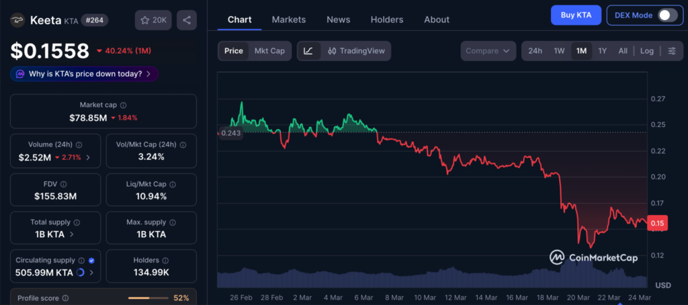Image resolution: width=688 pixels, height=305 pixels.
Task: Expand the Total supply details chevron
Action: click(72, 234)
